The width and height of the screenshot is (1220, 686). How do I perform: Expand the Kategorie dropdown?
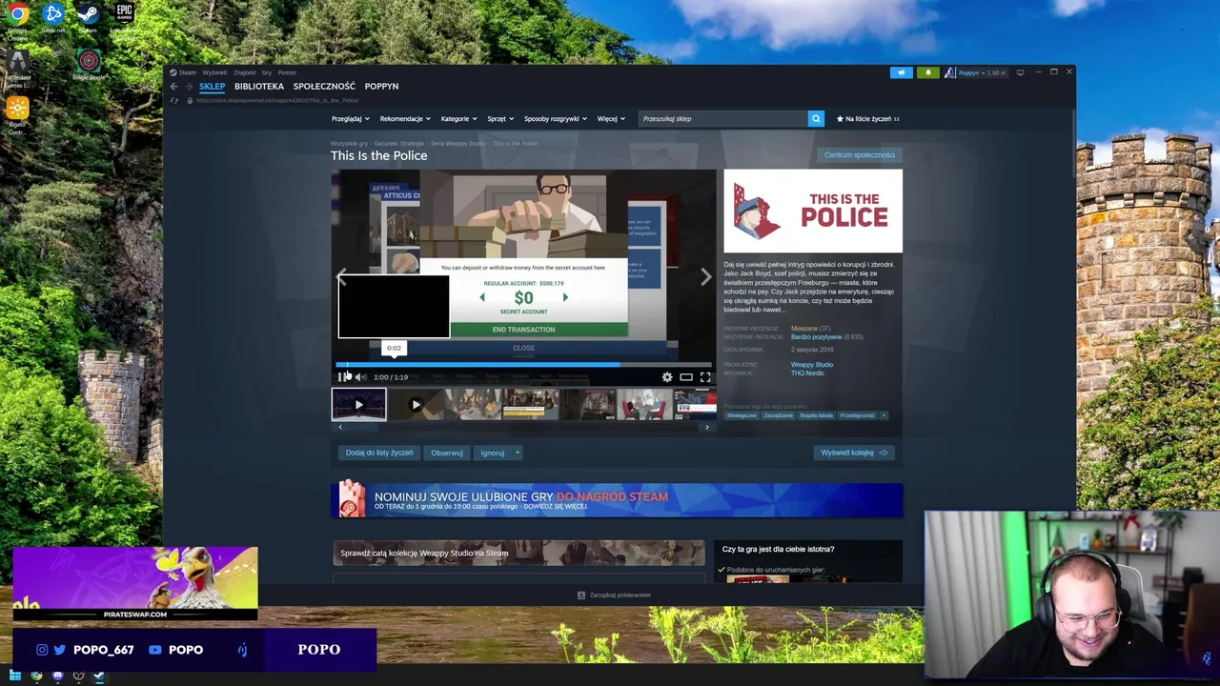458,118
